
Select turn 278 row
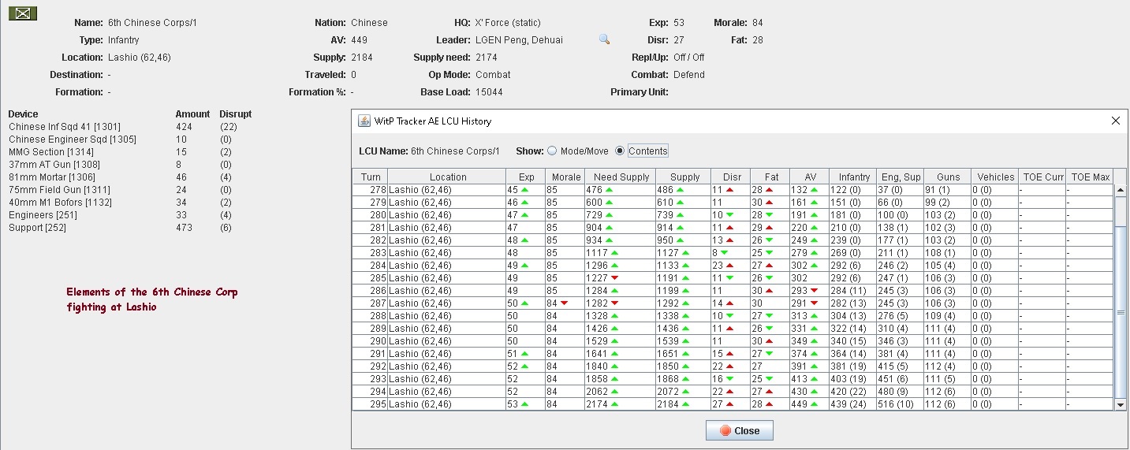[733, 190]
